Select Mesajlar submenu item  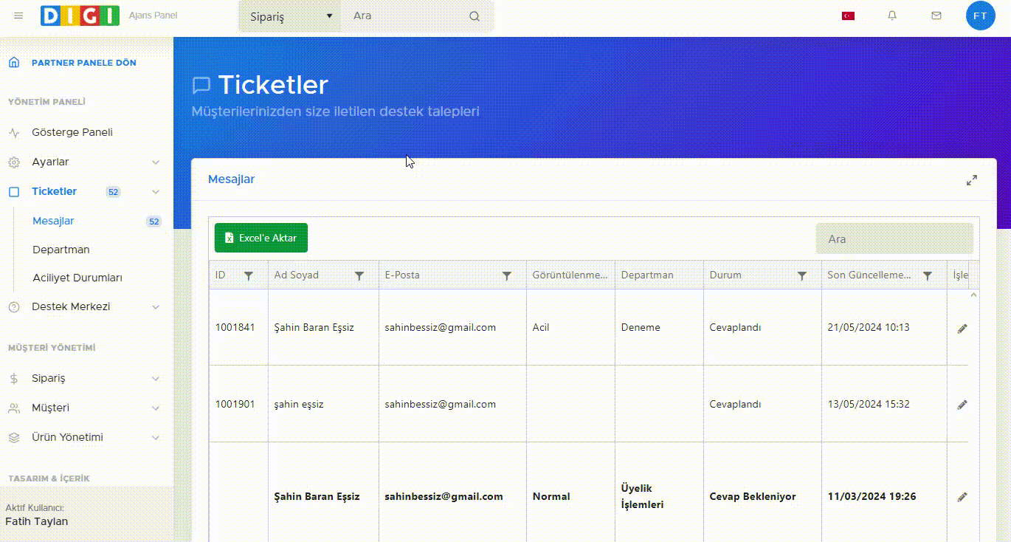tap(53, 222)
